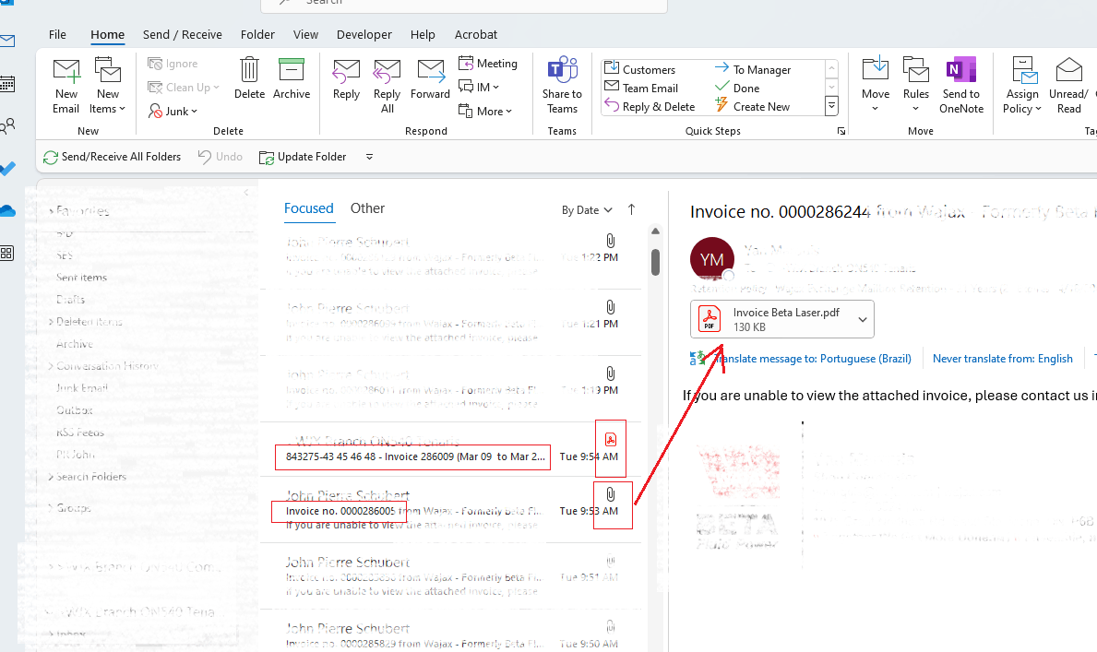This screenshot has width=1097, height=652.
Task: Open the Move dropdown
Action: click(876, 86)
